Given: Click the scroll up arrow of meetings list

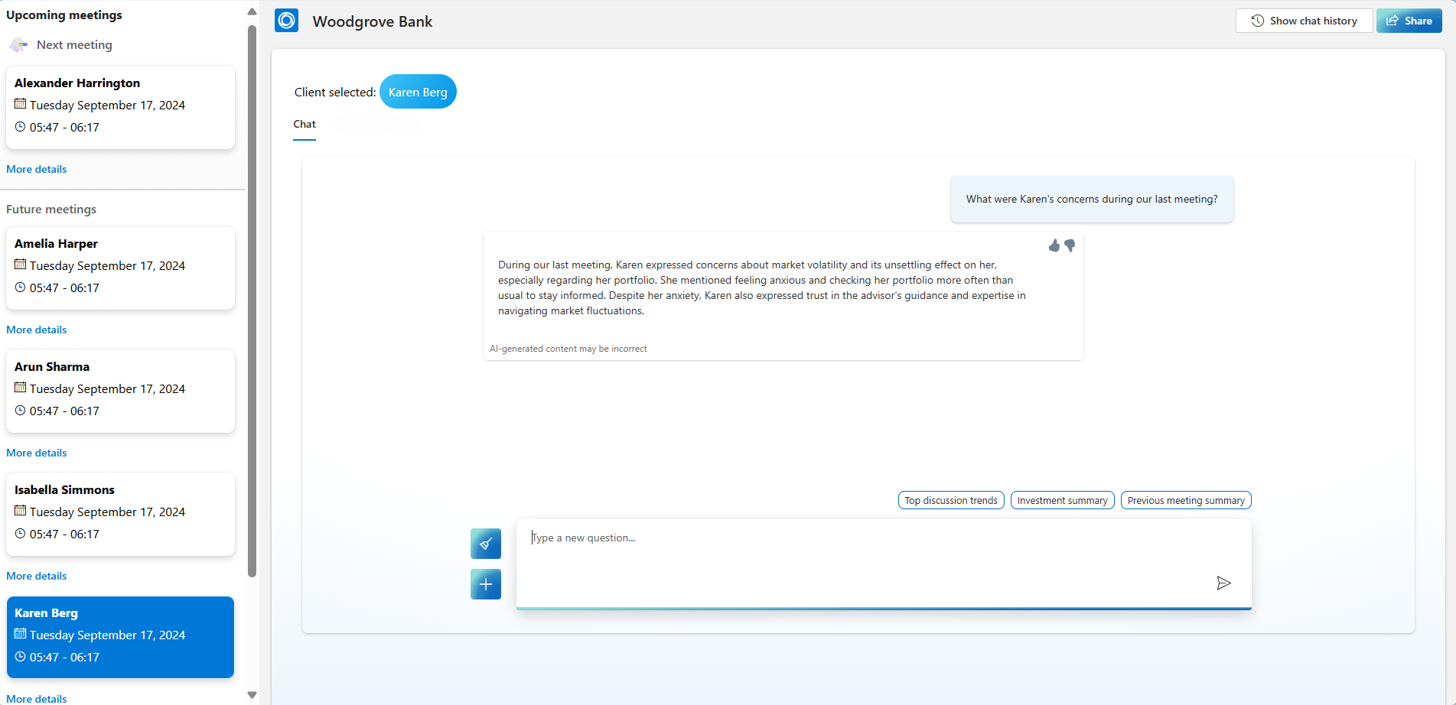Looking at the screenshot, I should tap(252, 11).
